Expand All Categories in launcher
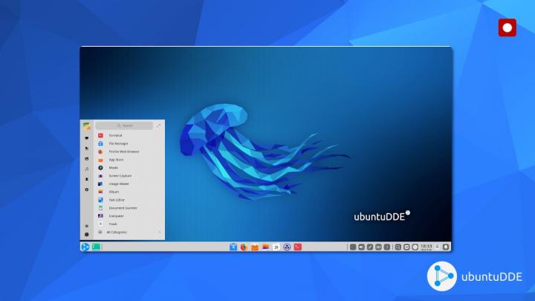 (117, 232)
